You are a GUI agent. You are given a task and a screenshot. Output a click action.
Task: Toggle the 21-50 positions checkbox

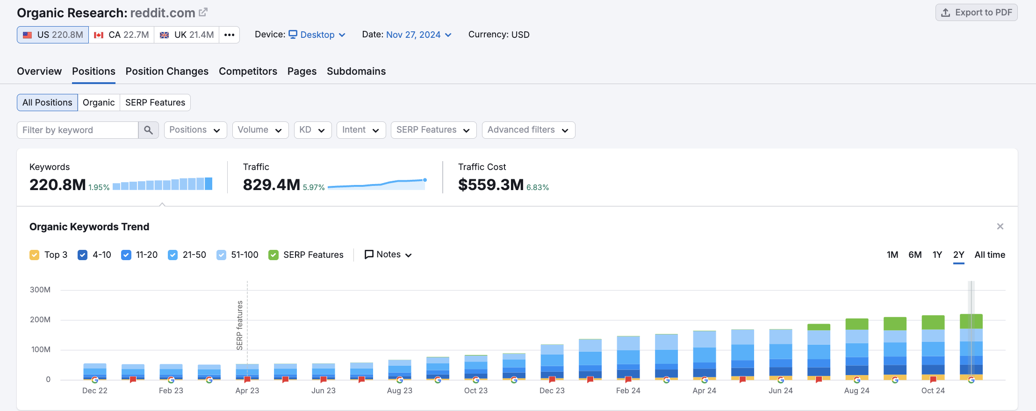[173, 255]
